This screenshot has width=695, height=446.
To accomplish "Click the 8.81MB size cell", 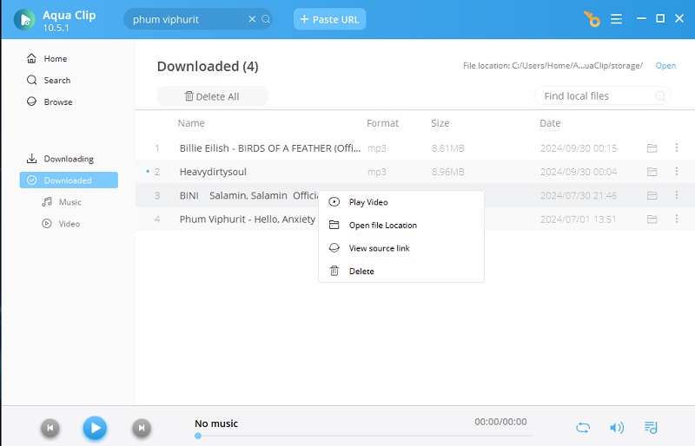I will pyautogui.click(x=448, y=148).
